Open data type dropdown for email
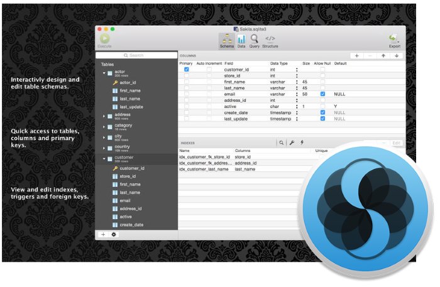440x287 pixels. tap(297, 94)
